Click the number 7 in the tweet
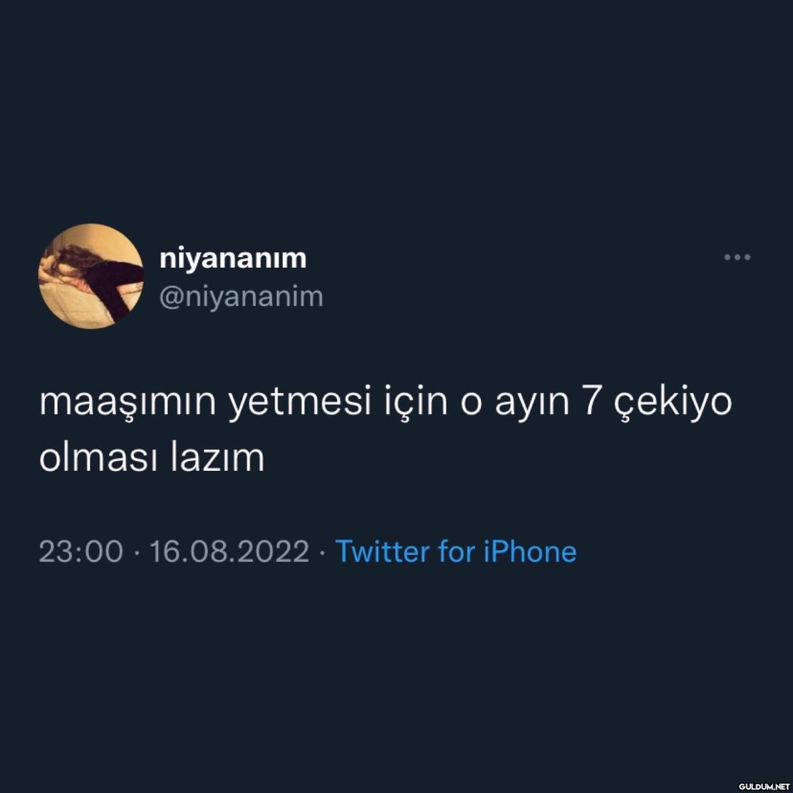The width and height of the screenshot is (793, 793). point(592,403)
